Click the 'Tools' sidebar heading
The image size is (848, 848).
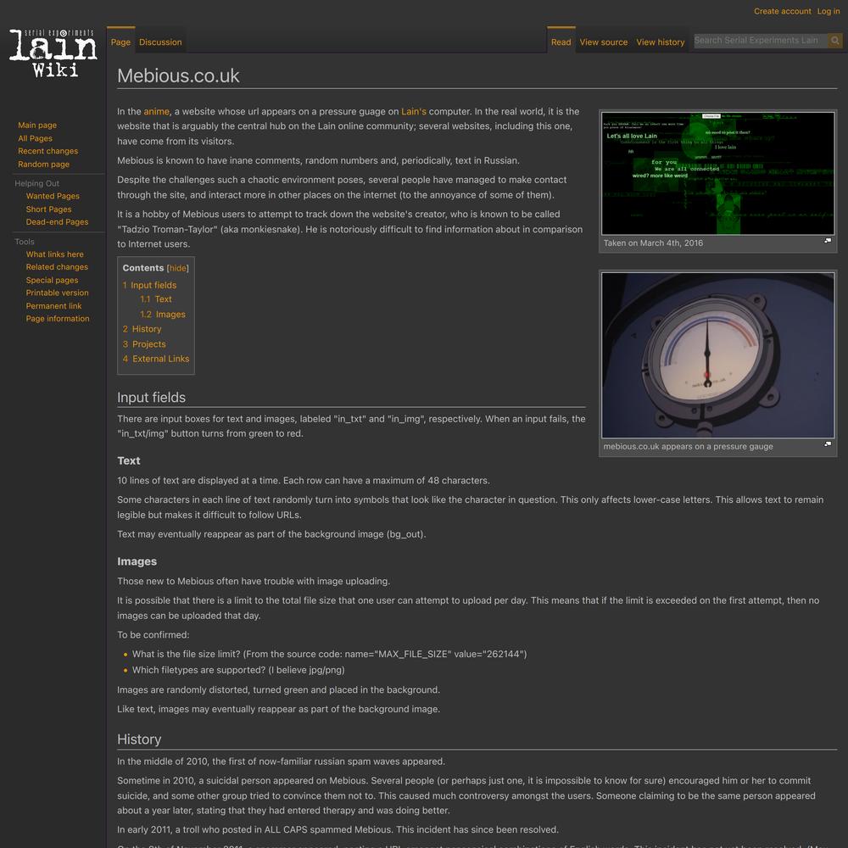[x=25, y=242]
